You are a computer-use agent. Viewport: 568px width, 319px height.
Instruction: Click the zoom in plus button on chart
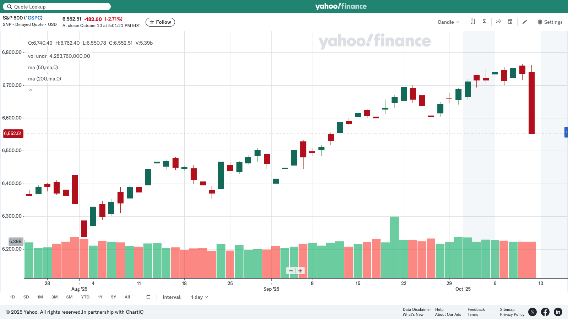tap(300, 271)
